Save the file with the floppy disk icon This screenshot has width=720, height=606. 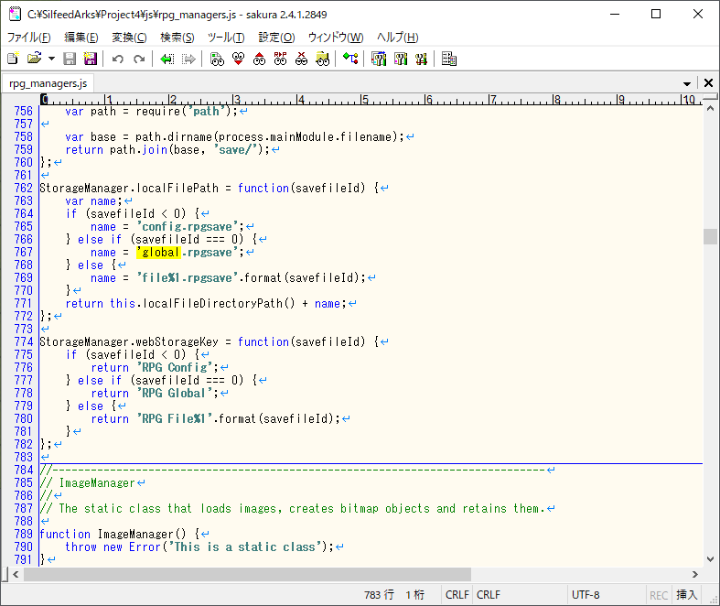70,59
